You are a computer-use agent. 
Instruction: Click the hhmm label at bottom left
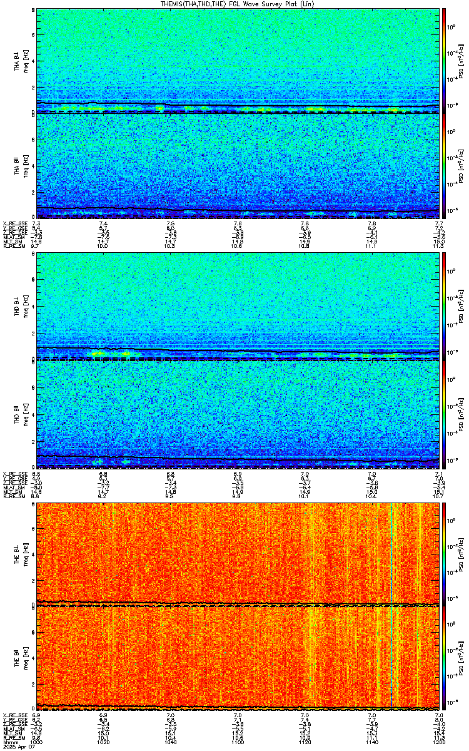[x=9, y=743]
